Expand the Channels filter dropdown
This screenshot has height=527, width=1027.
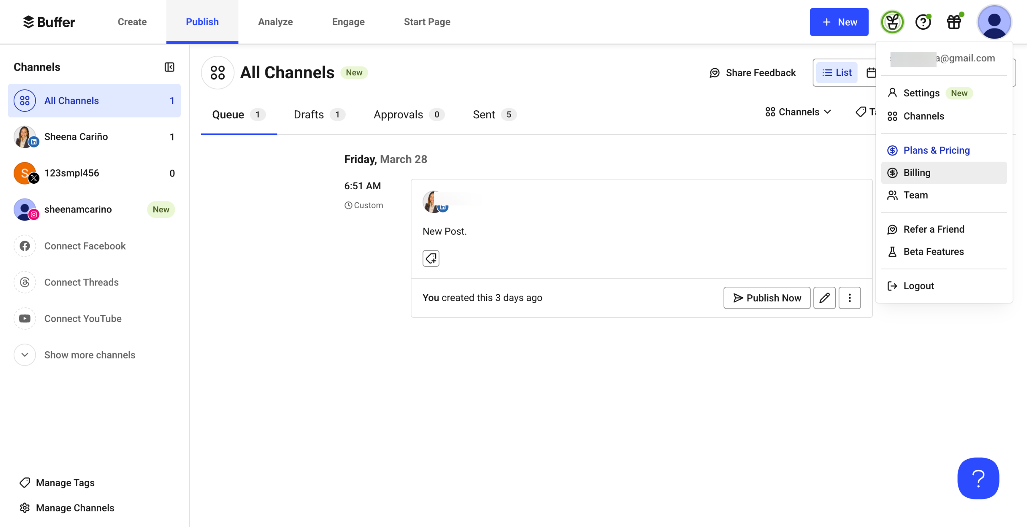(x=798, y=112)
